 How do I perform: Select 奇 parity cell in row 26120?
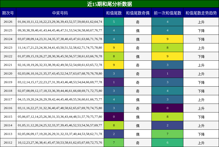pos(138,74)
